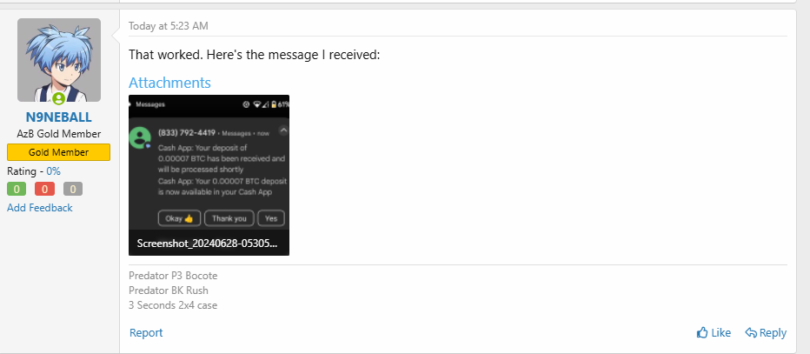Open N9NEBALL username profile link

(x=59, y=117)
